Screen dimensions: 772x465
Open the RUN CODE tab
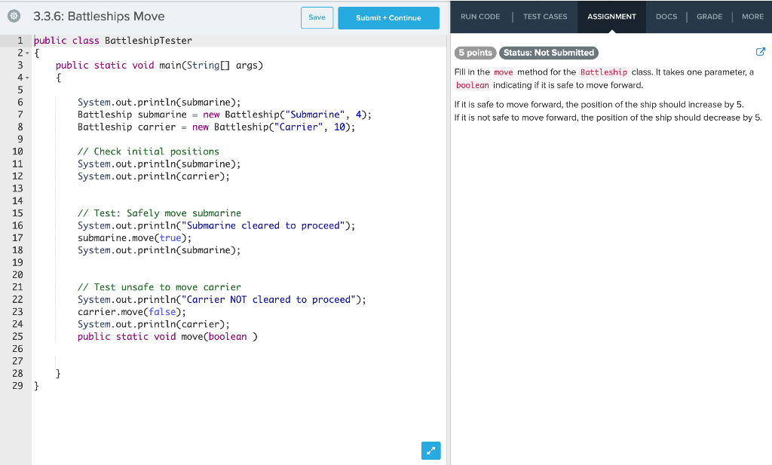[480, 17]
